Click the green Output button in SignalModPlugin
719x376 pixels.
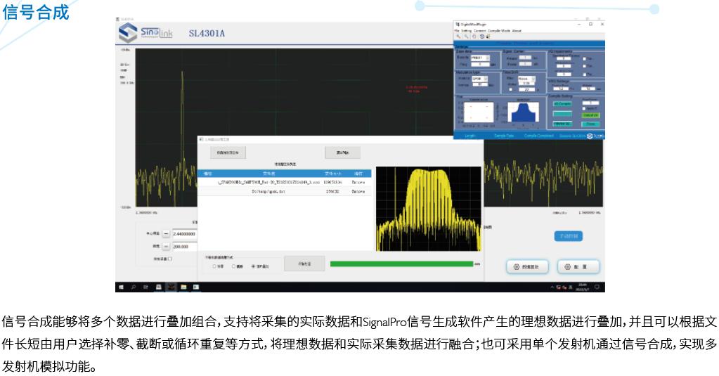590,115
